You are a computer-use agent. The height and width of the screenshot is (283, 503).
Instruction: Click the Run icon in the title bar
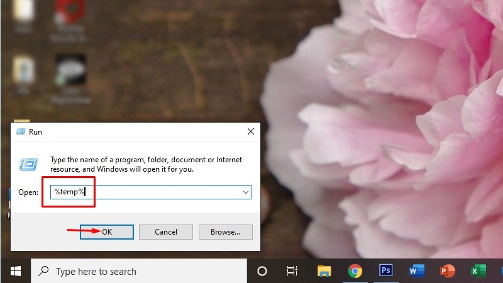coord(21,131)
